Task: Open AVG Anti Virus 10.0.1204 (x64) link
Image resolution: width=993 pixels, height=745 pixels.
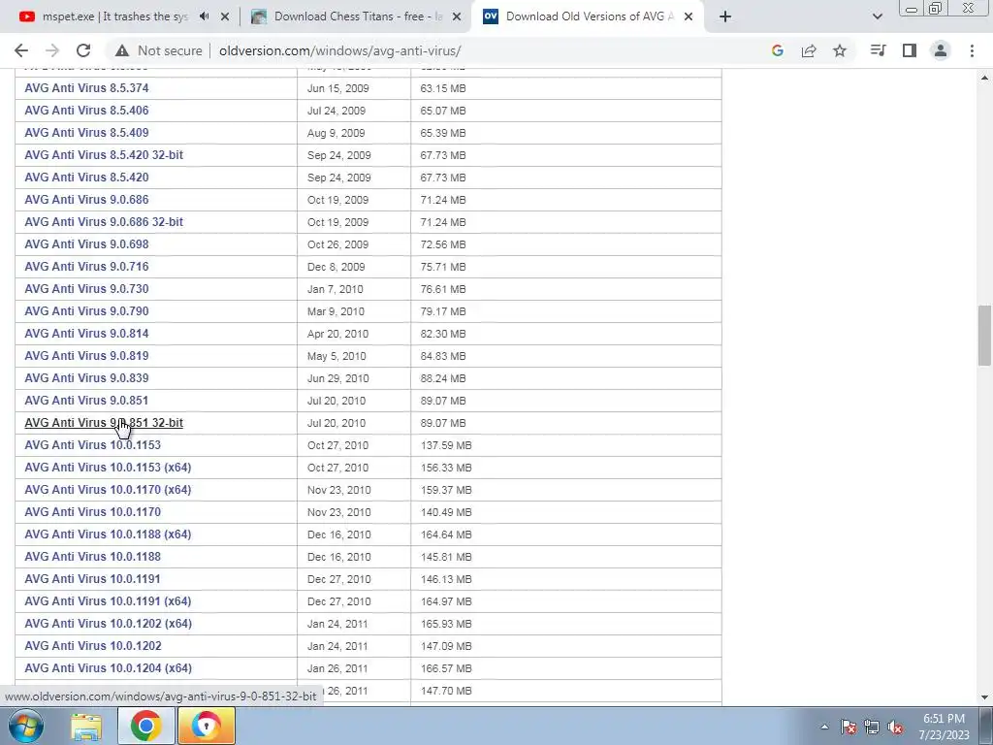Action: 109,668
